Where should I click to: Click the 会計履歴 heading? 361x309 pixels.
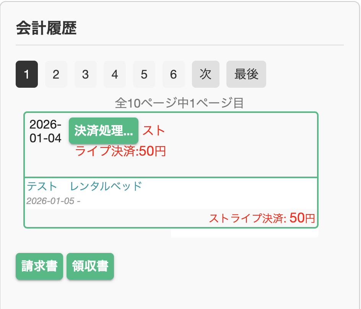point(47,29)
